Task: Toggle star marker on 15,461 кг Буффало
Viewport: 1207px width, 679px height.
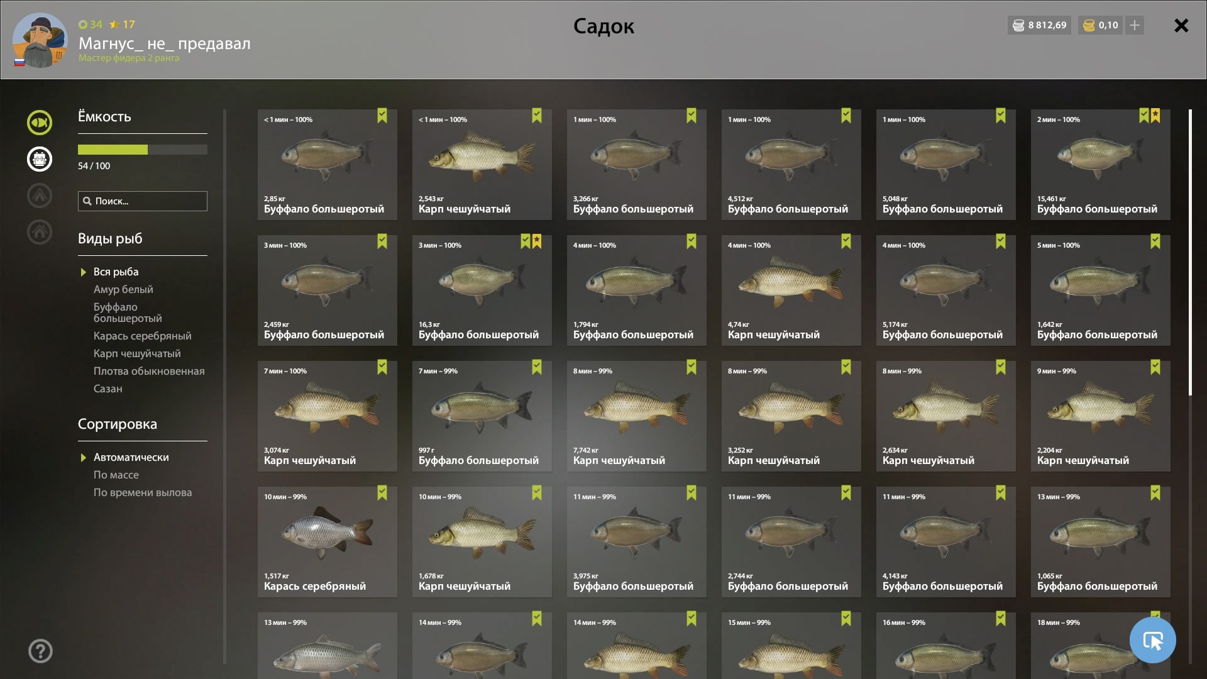Action: [1155, 116]
